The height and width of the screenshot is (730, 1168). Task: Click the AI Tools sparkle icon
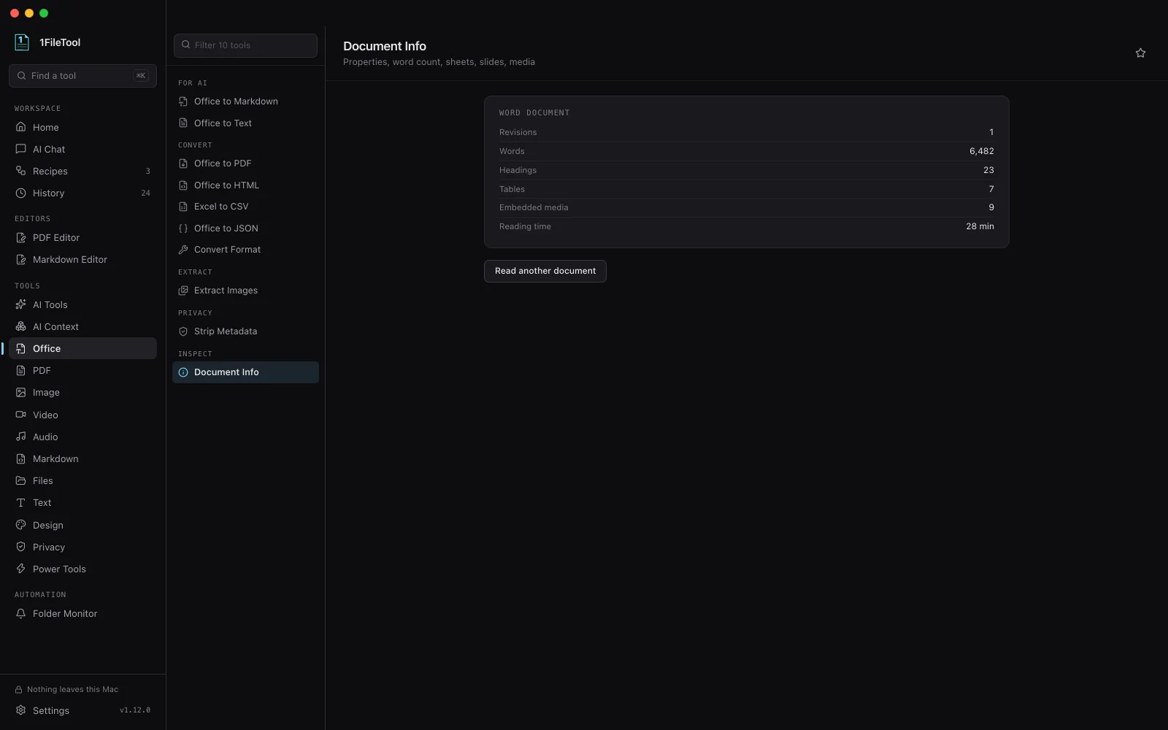click(x=21, y=304)
